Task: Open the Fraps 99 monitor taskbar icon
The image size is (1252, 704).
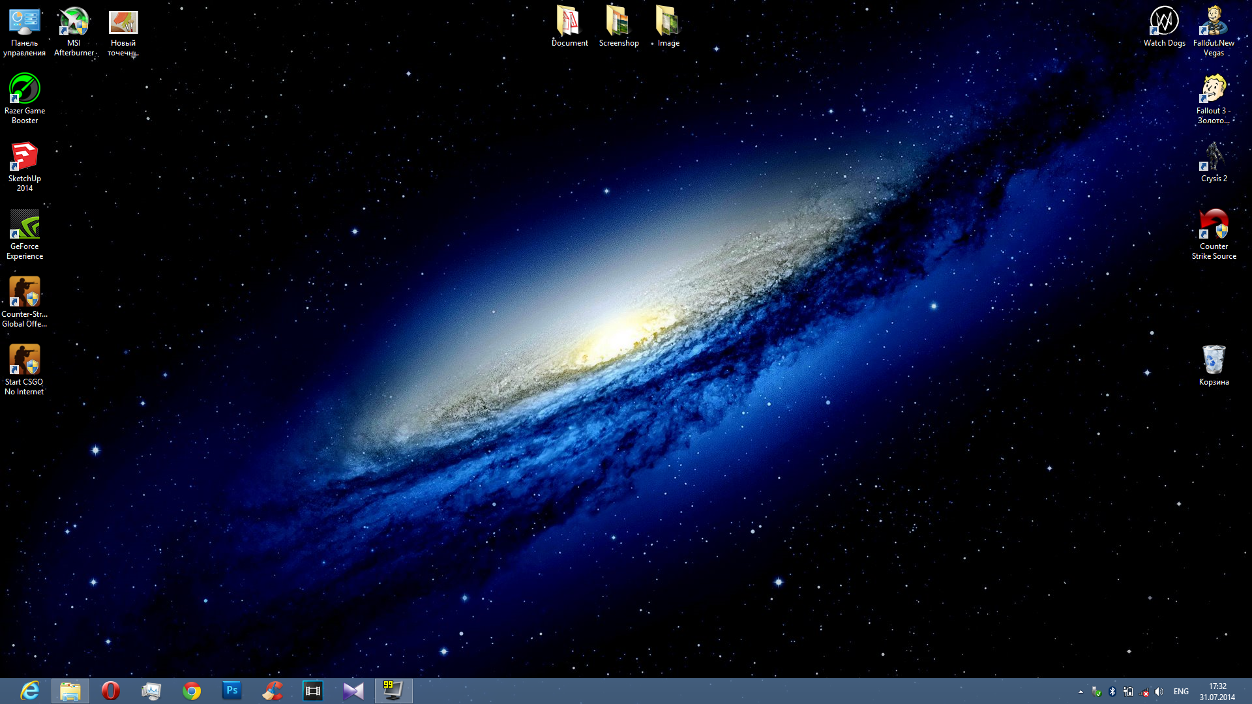Action: 394,691
